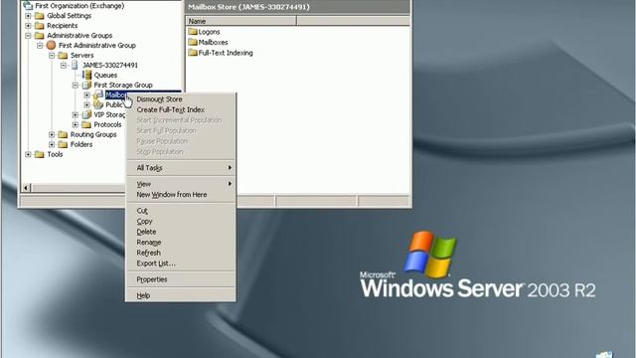The image size is (636, 358).
Task: Choose New Window from Here
Action: [x=181, y=195]
